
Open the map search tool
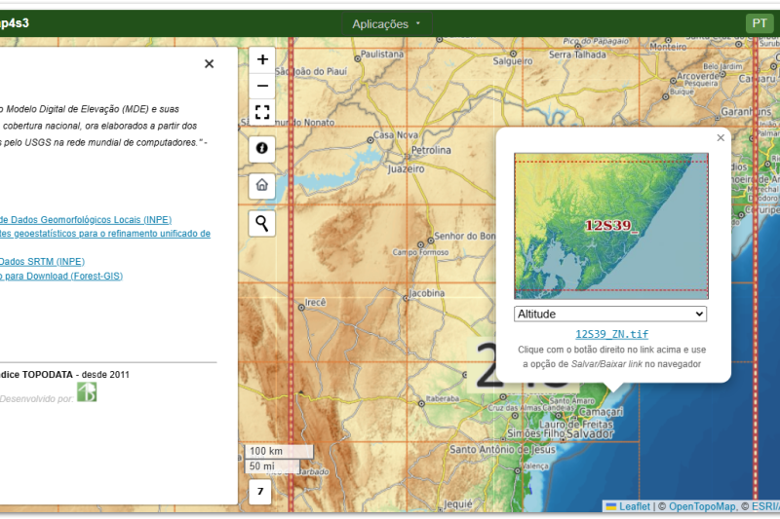click(x=261, y=223)
